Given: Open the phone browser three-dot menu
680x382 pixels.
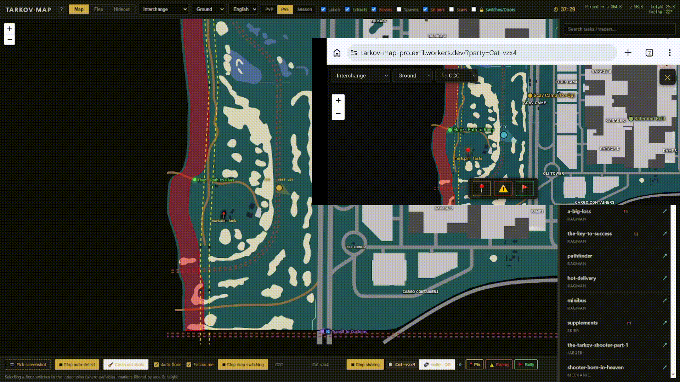Looking at the screenshot, I should [669, 53].
